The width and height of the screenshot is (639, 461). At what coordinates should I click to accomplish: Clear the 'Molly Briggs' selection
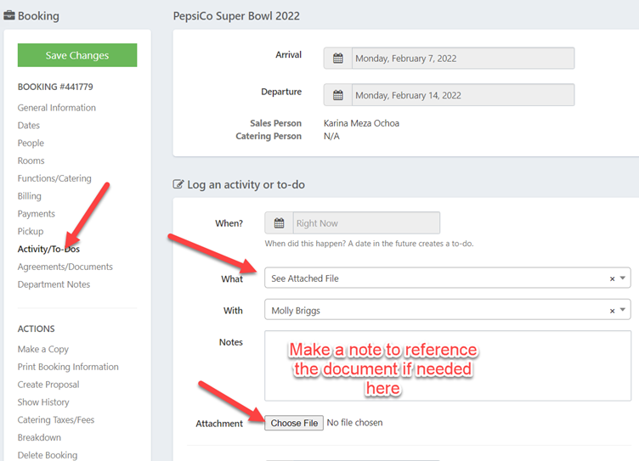(x=612, y=311)
